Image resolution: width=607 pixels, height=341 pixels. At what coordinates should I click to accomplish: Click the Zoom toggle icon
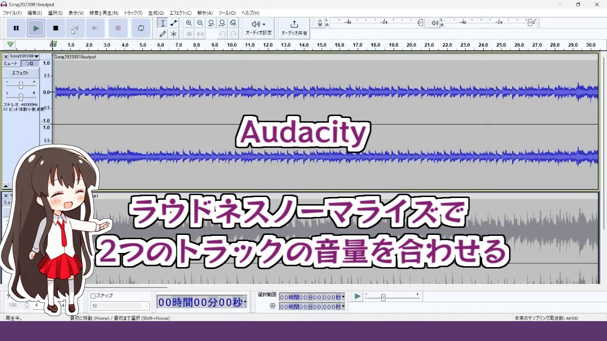click(x=233, y=23)
